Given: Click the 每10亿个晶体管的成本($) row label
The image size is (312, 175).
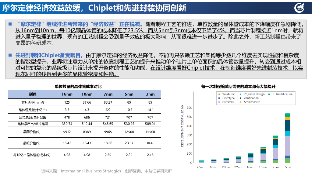Looking at the screenshot, I should [x=32, y=155].
